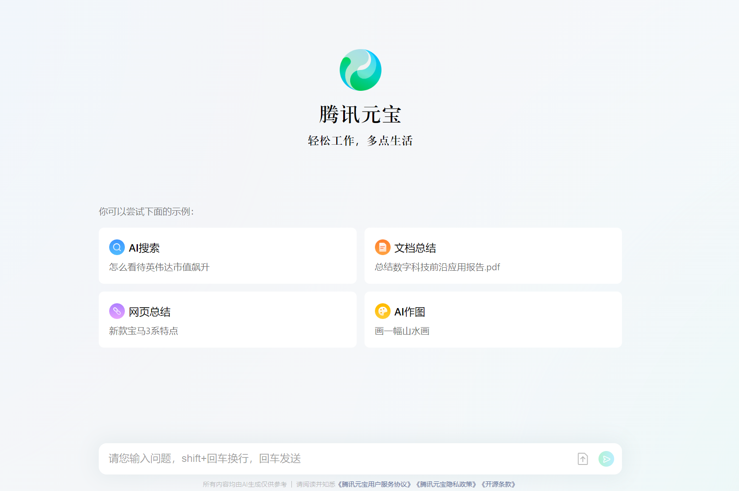Click disclaimer 所有内容均由AI生成仅供参考

[245, 484]
